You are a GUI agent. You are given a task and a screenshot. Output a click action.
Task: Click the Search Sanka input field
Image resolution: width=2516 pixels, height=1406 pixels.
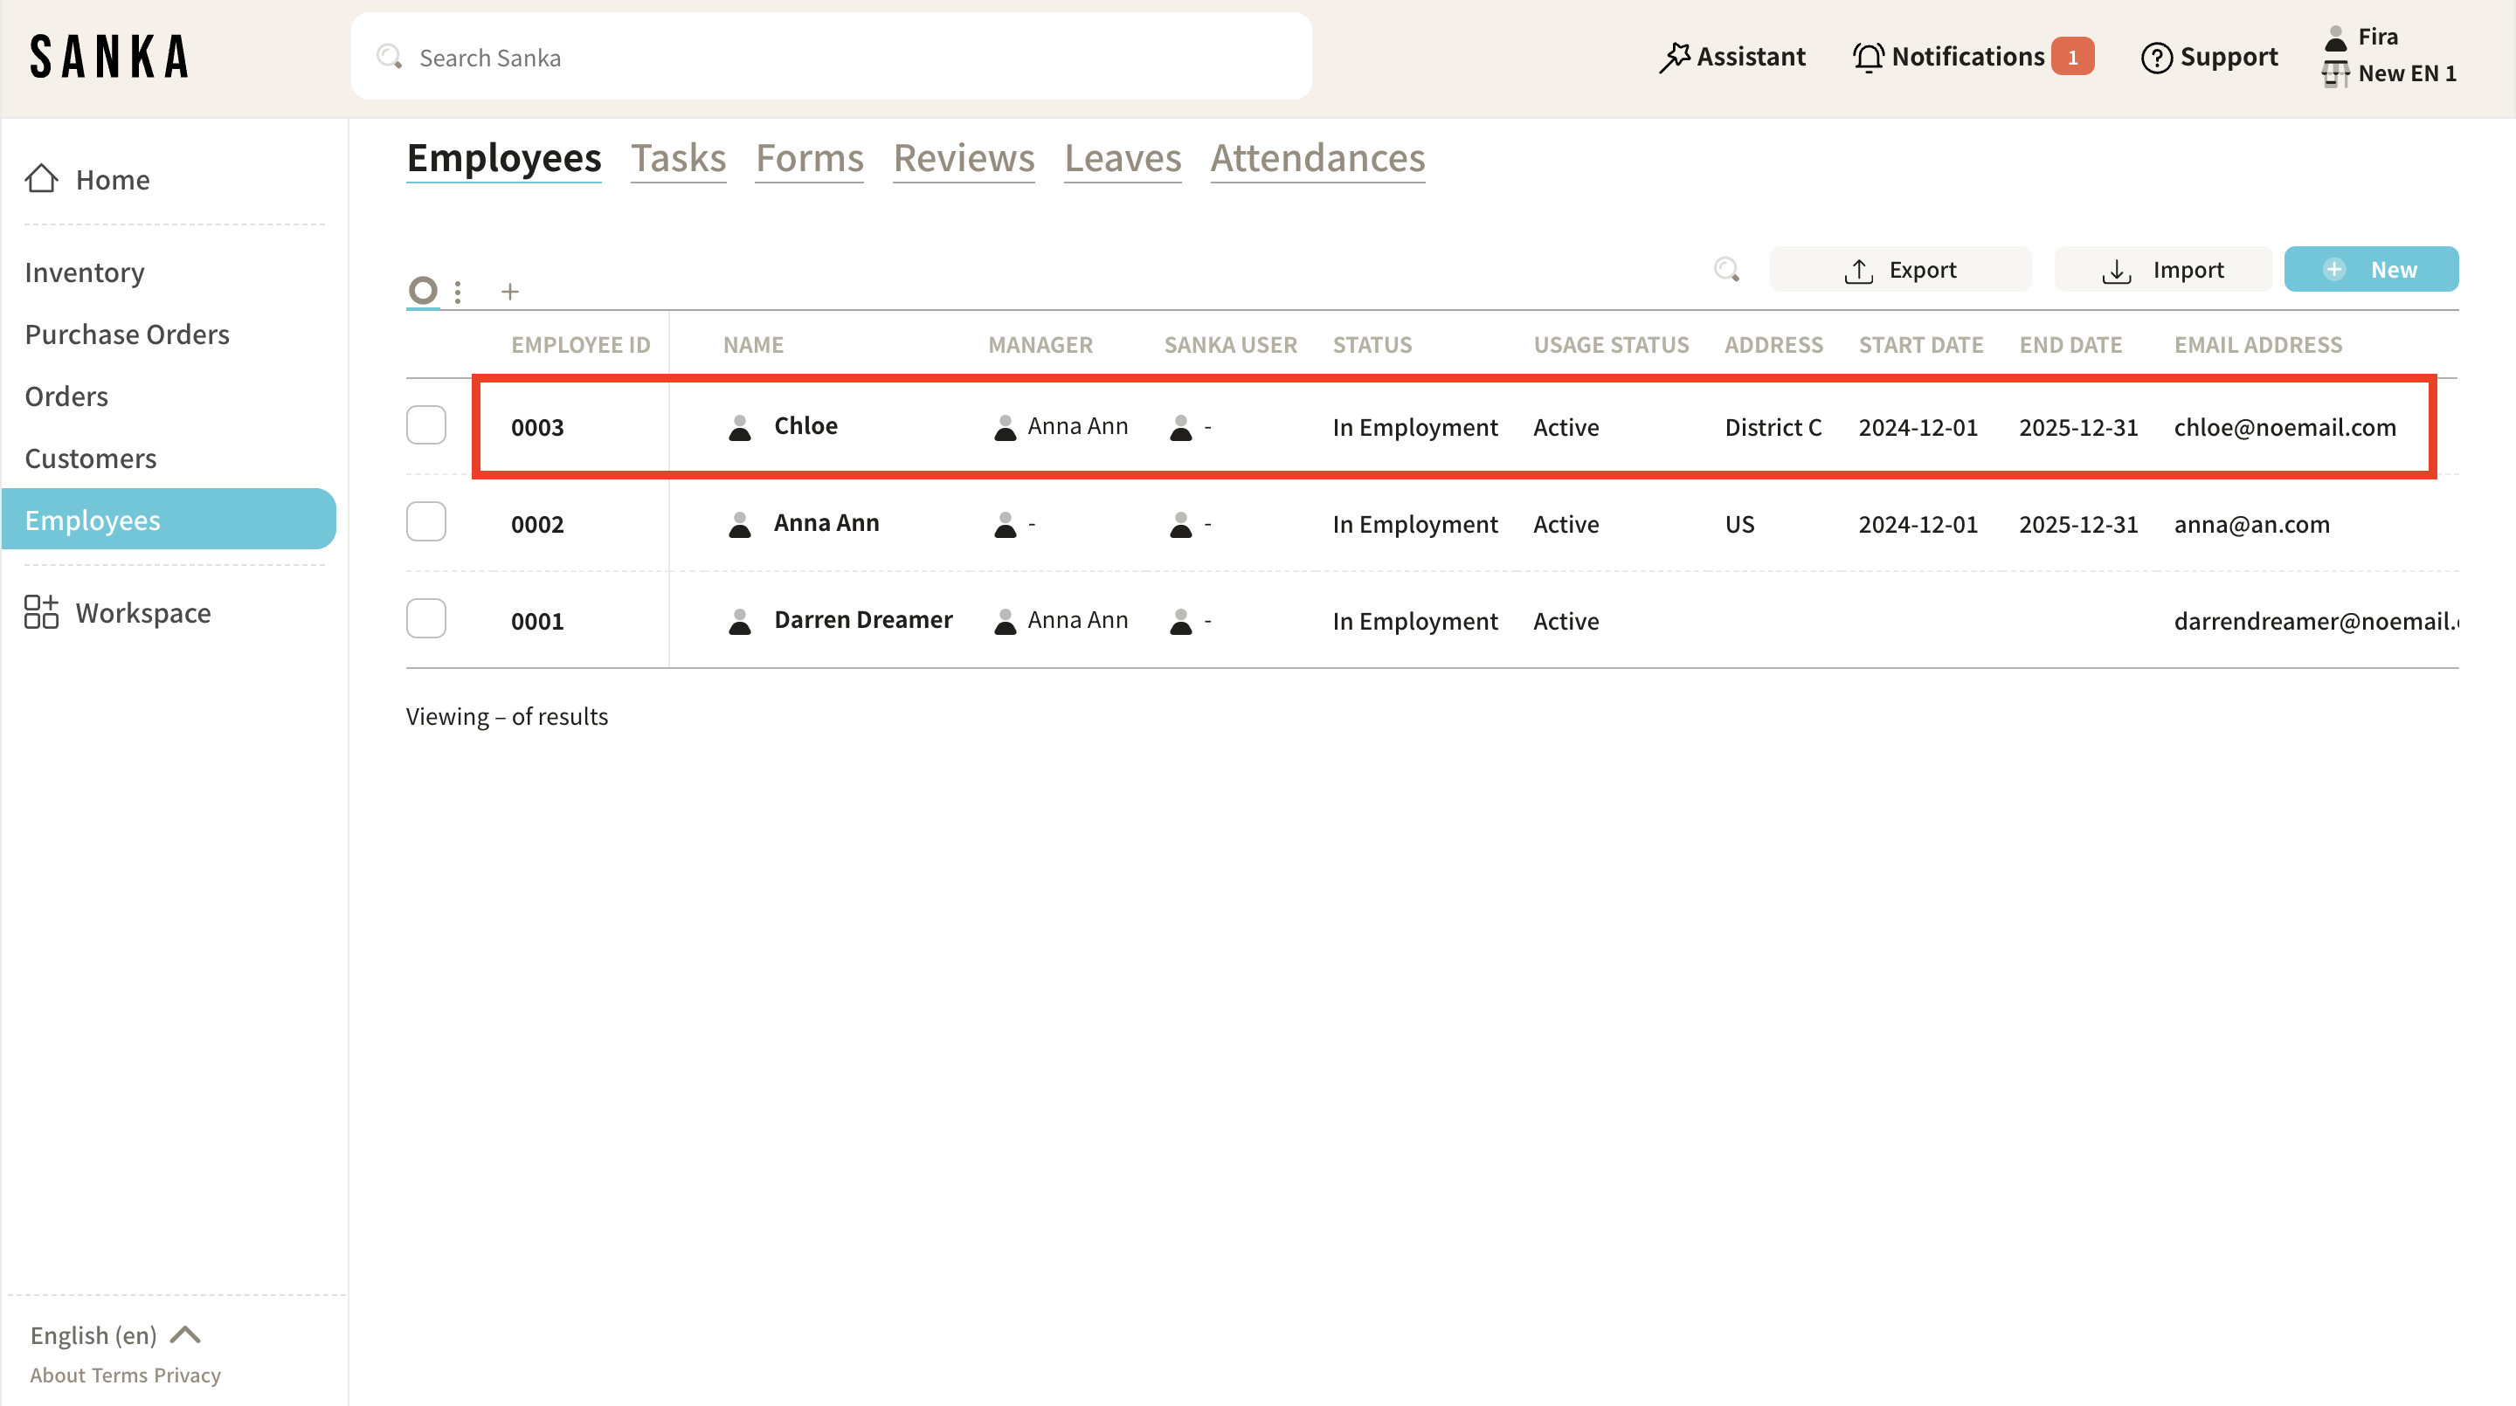(830, 57)
